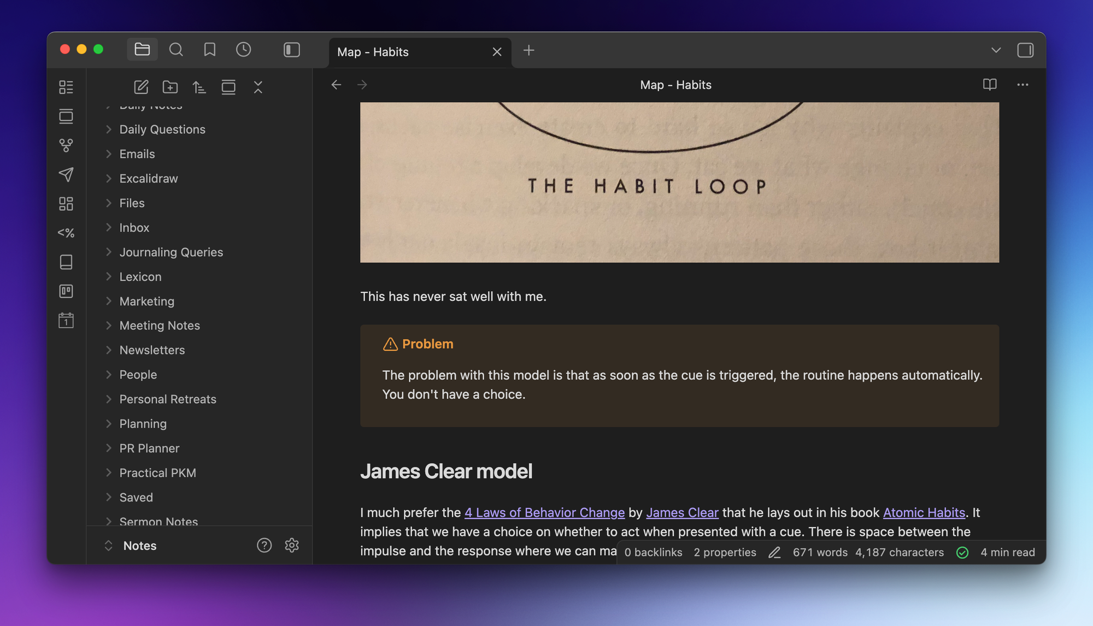Select the Saved folder
Screen dimensions: 1093x626
coord(136,498)
